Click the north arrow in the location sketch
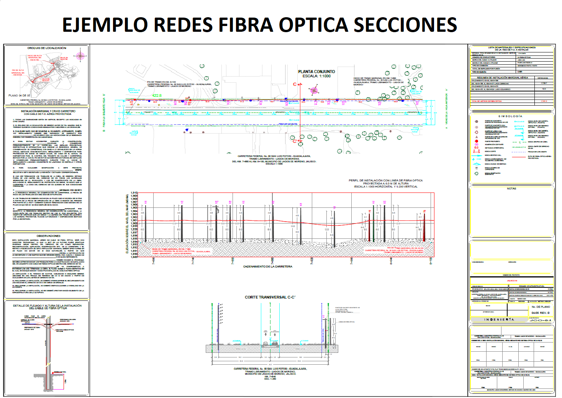The width and height of the screenshot is (562, 398). coord(80,56)
